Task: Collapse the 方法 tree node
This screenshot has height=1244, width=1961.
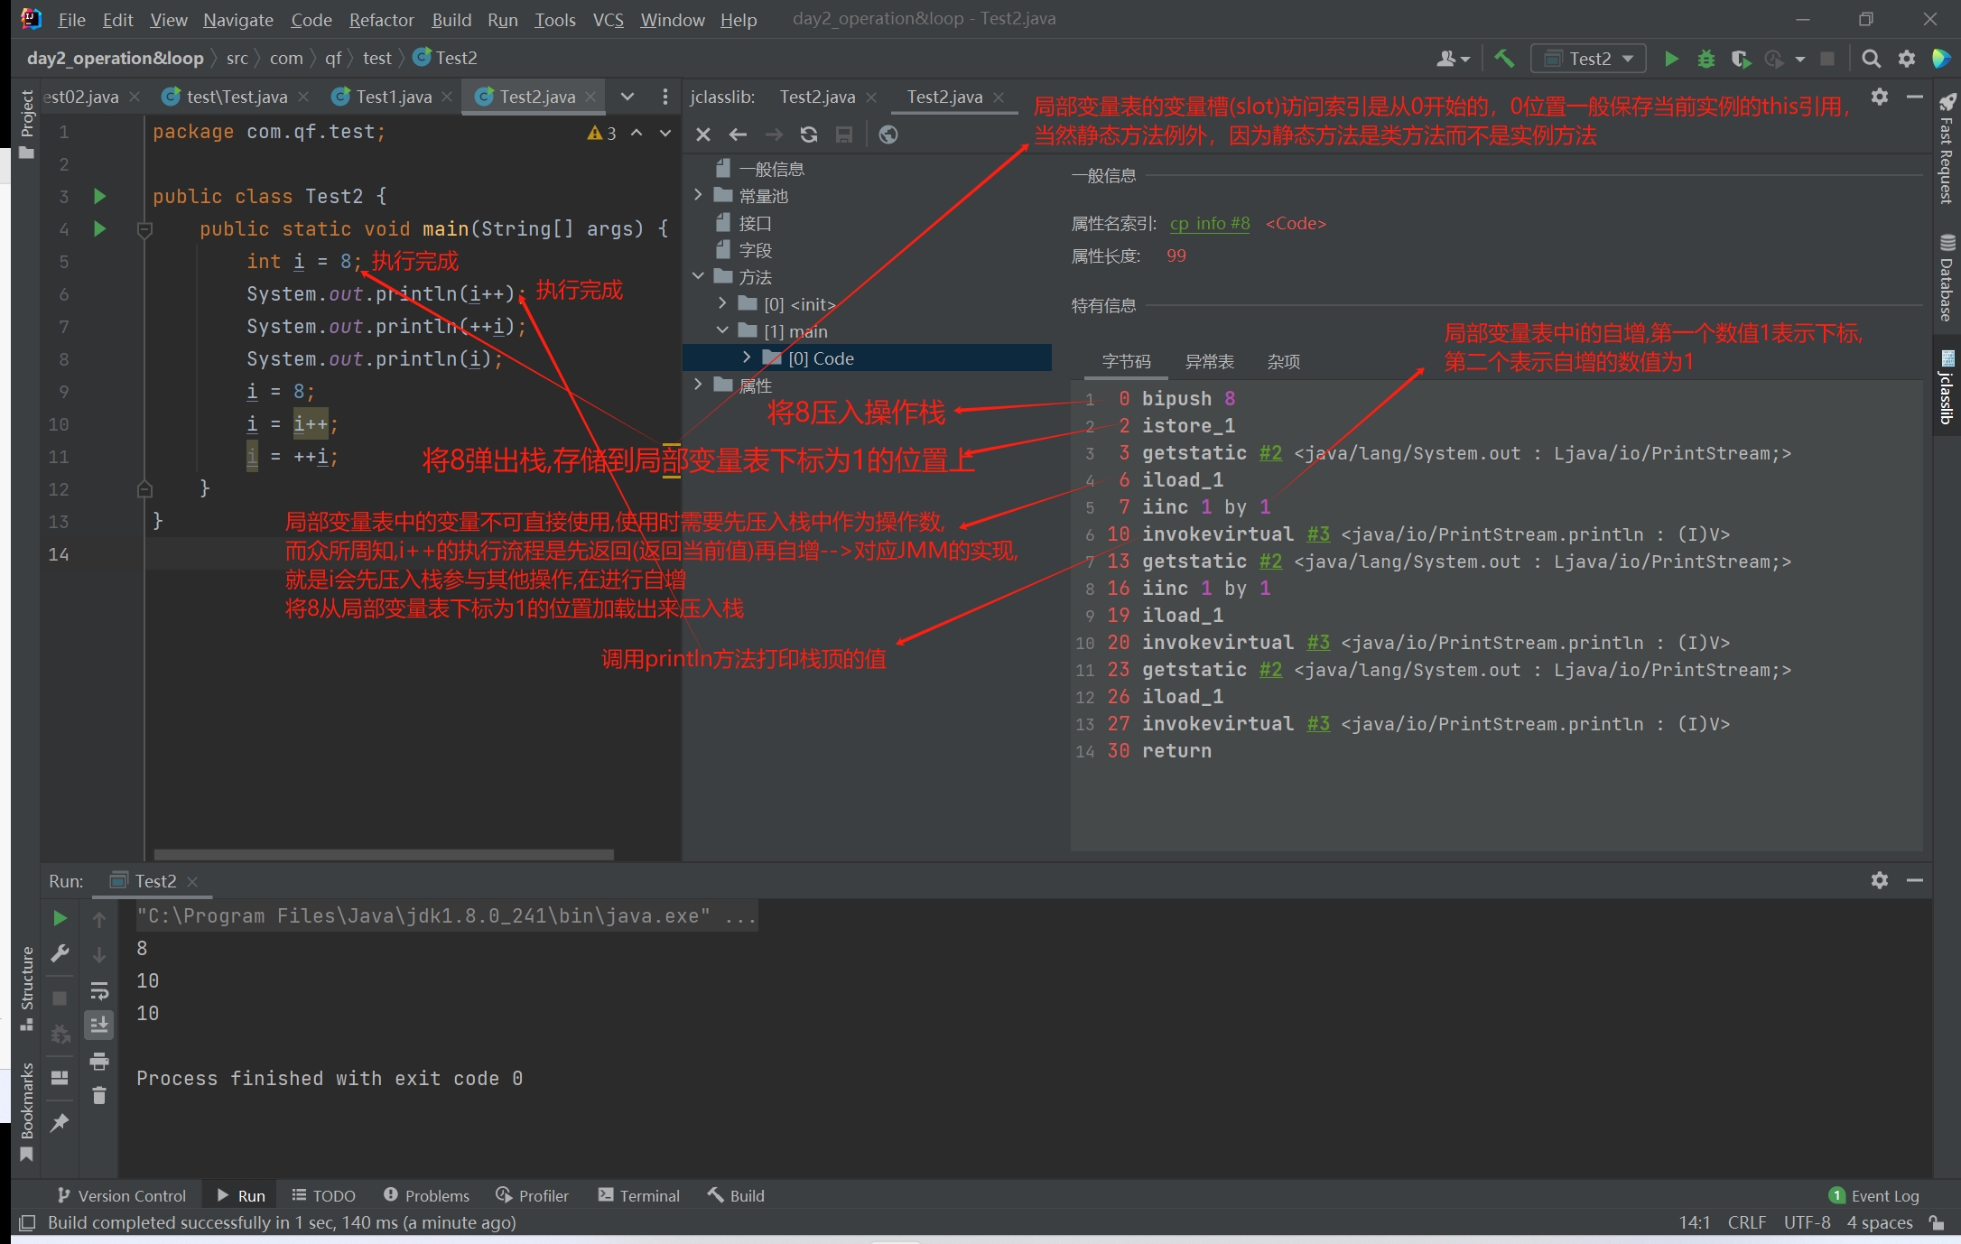Action: [698, 276]
